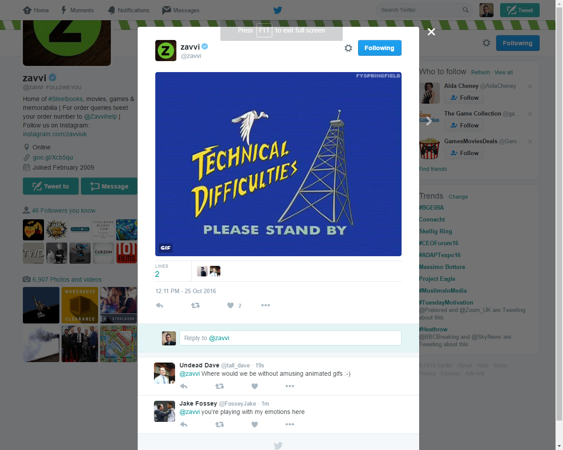Click Find friends link
This screenshot has width=563, height=450.
[x=433, y=169]
